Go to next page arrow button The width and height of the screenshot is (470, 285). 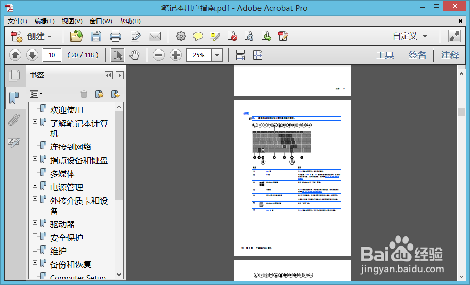click(33, 55)
